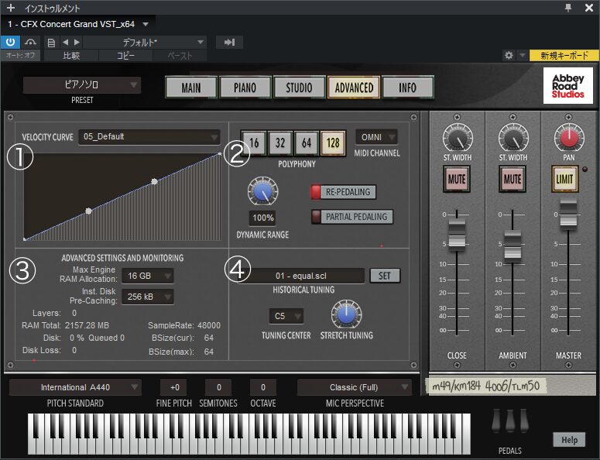Set polyphony to 16
The image size is (600, 460).
[254, 143]
